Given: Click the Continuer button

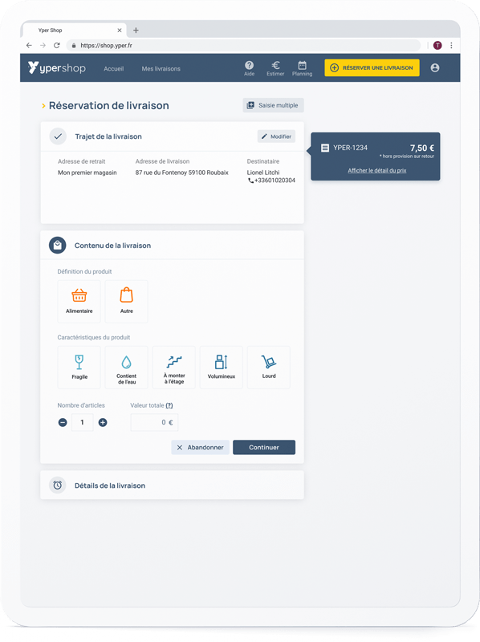Looking at the screenshot, I should tap(264, 447).
